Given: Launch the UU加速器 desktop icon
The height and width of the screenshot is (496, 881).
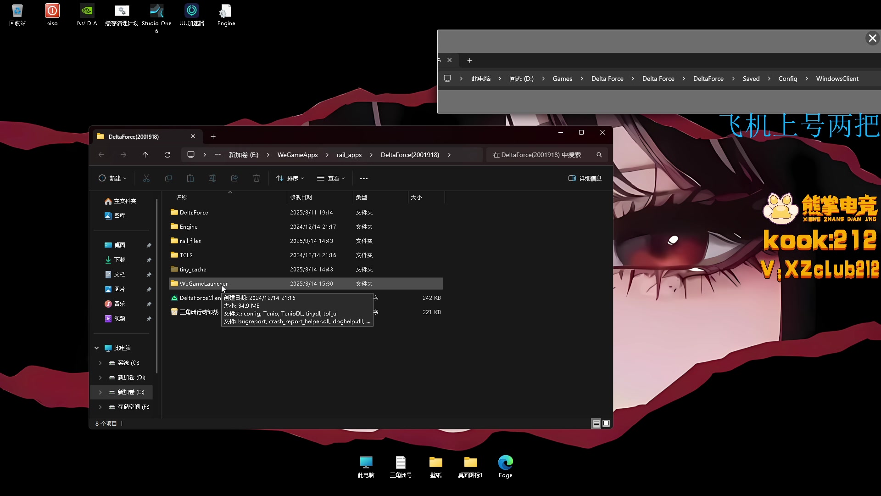Looking at the screenshot, I should point(191,15).
